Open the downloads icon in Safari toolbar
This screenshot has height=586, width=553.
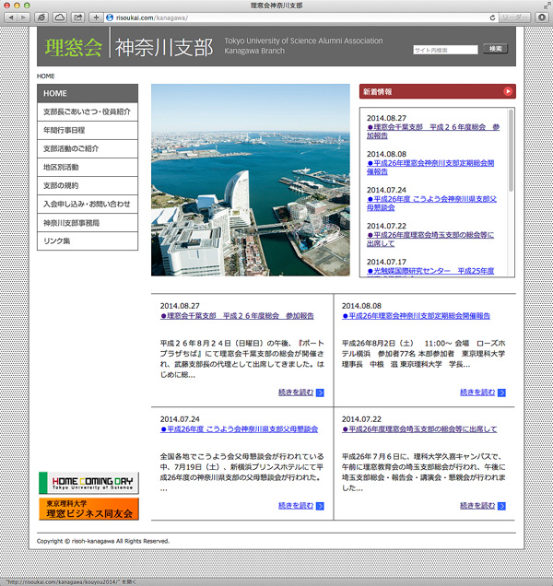[x=542, y=18]
